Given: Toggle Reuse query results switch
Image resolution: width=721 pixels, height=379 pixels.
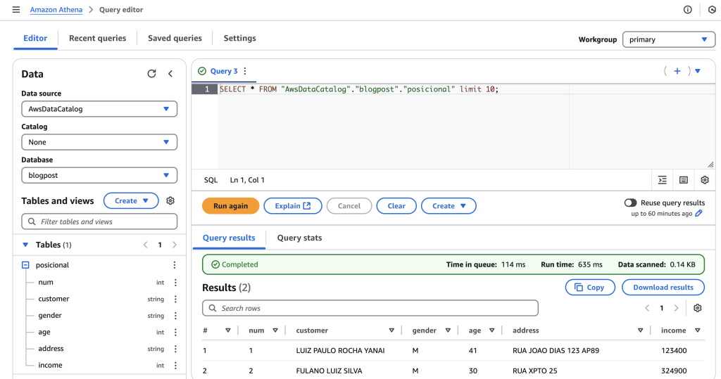Looking at the screenshot, I should 630,203.
